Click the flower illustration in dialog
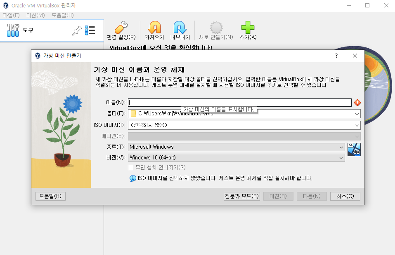 pyautogui.click(x=61, y=125)
